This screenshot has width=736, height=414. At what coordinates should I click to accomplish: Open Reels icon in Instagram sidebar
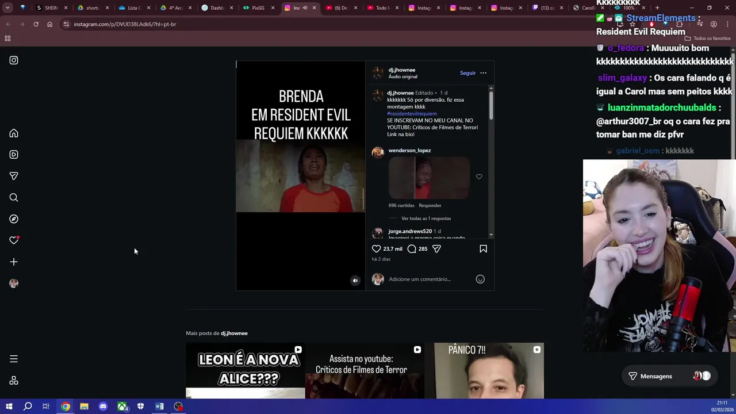tap(14, 155)
